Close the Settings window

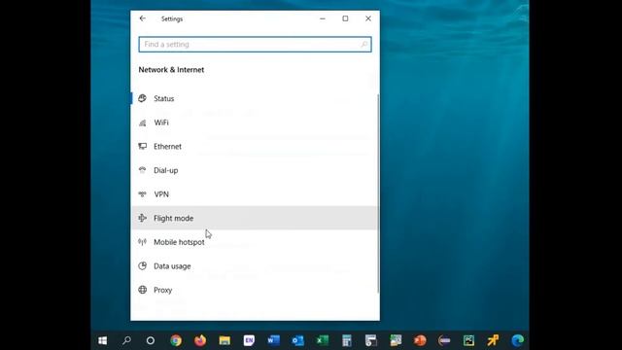click(x=368, y=18)
